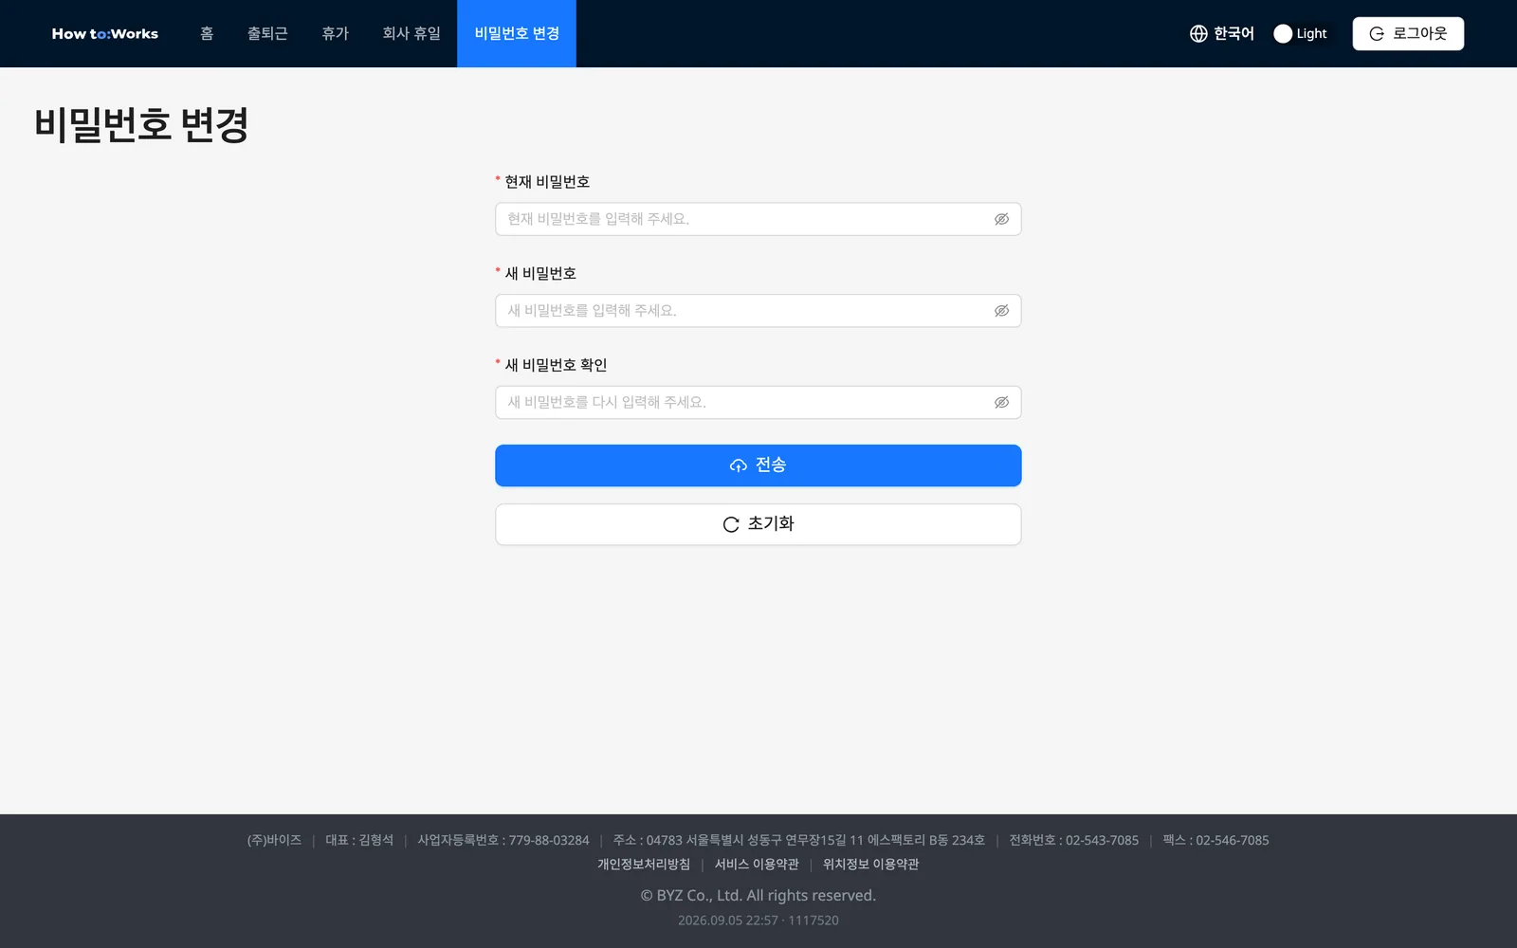Show password in 새 비밀번호 확인 field

coord(1001,402)
